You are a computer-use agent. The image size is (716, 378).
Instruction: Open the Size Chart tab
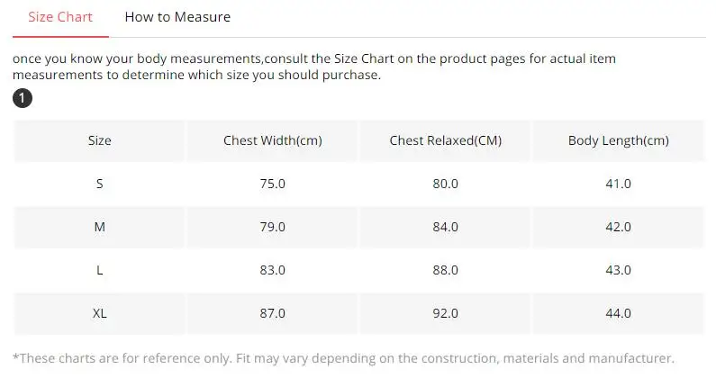click(x=60, y=17)
